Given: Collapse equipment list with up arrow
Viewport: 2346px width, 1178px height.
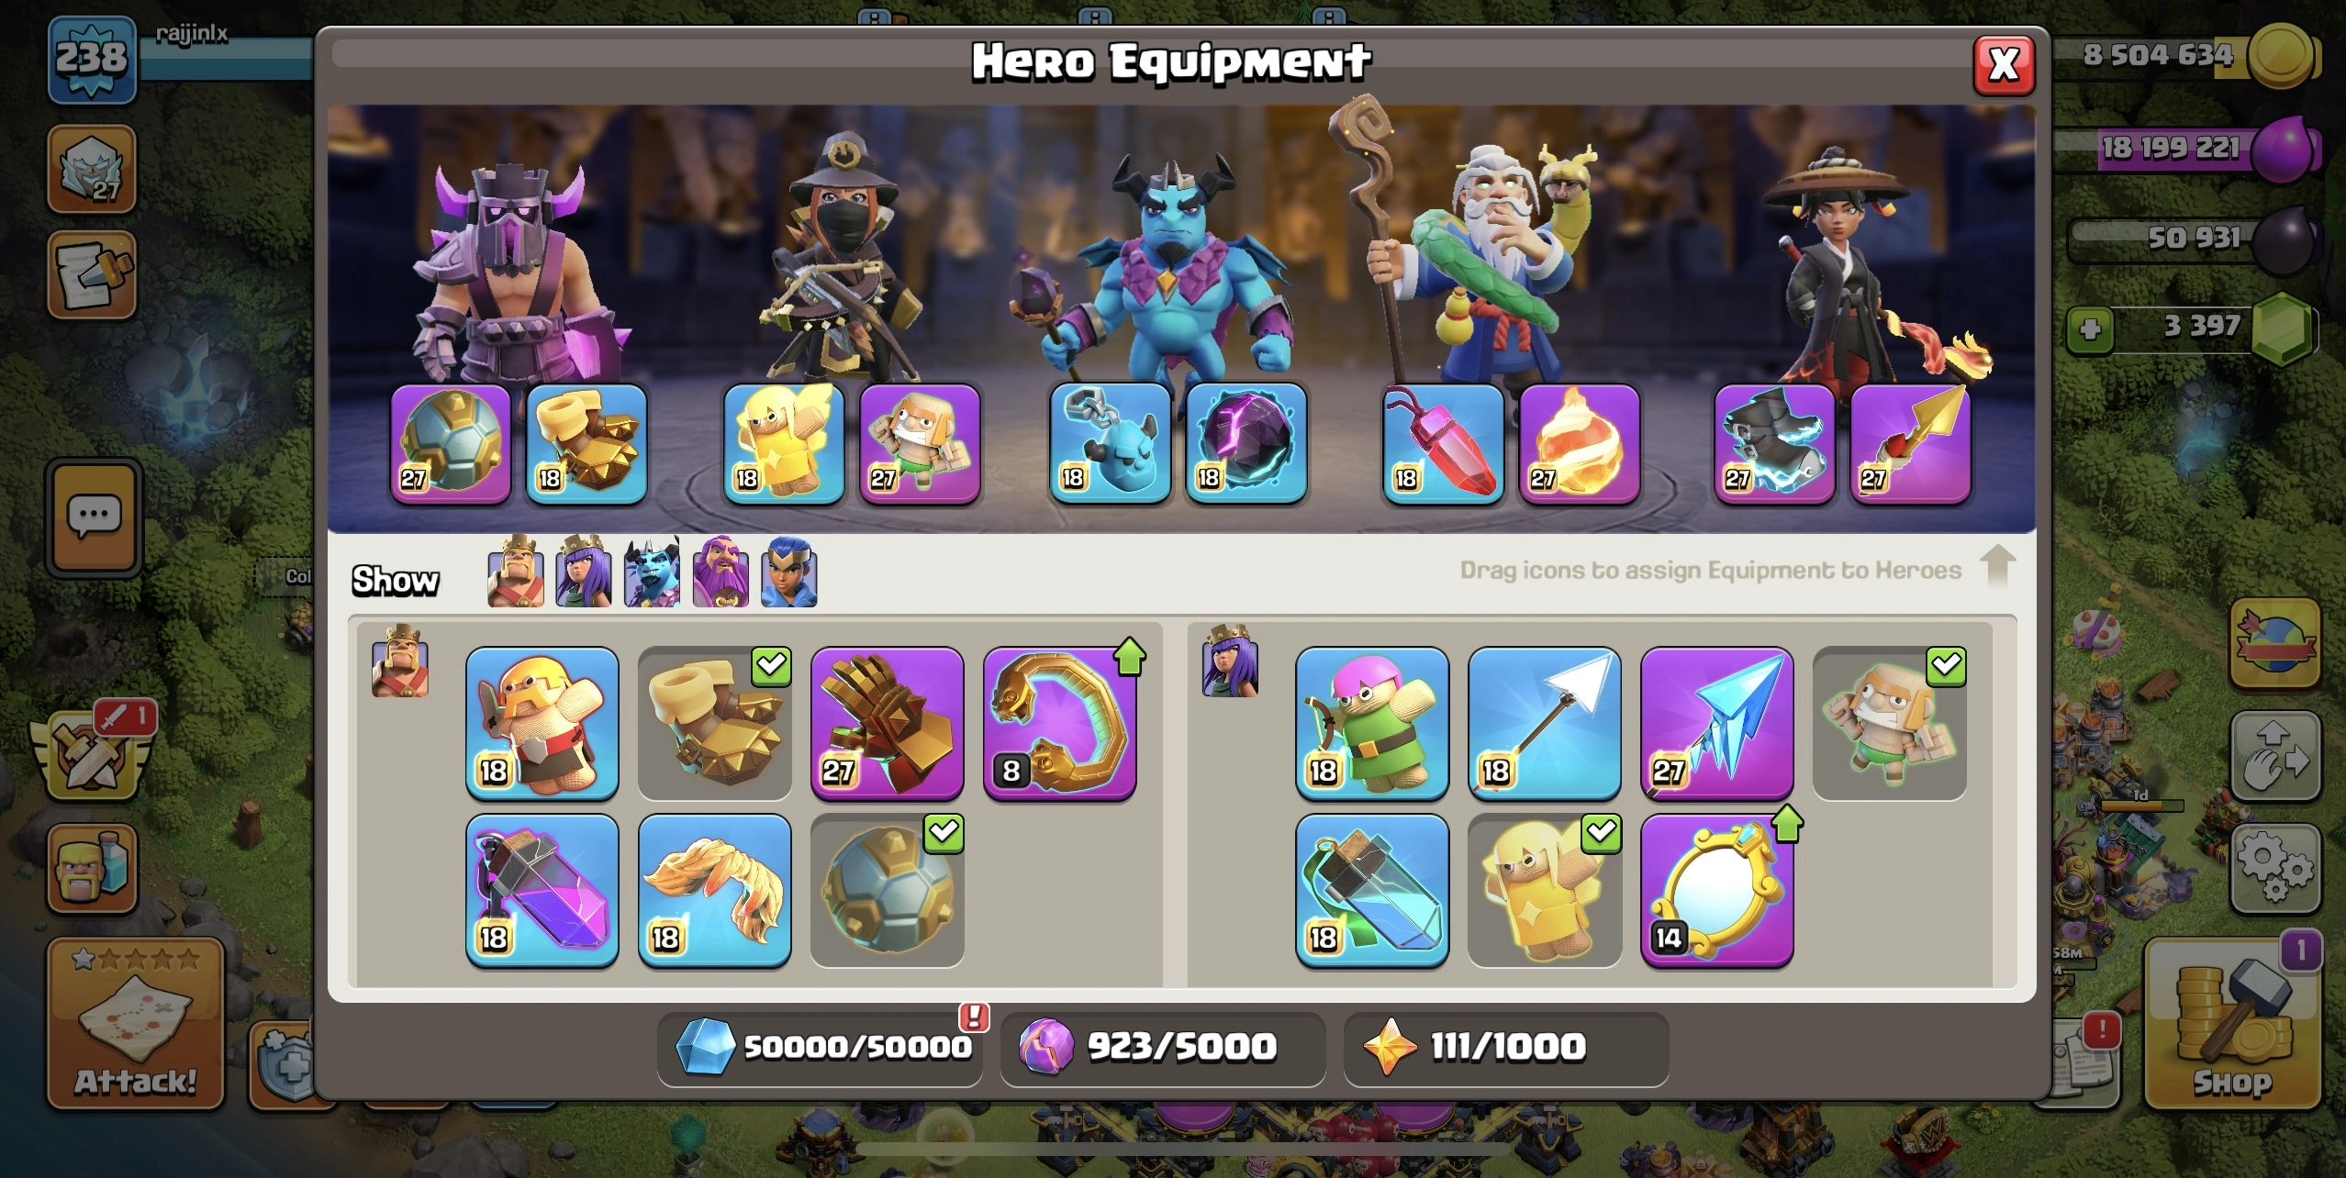Looking at the screenshot, I should [1997, 566].
